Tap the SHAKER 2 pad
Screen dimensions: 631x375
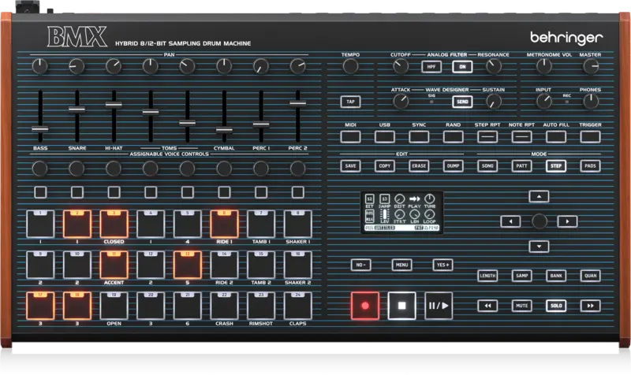coord(298,265)
